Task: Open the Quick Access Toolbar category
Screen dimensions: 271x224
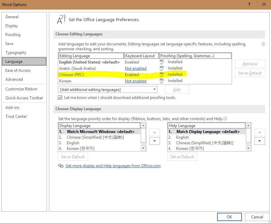Action: coord(24,98)
